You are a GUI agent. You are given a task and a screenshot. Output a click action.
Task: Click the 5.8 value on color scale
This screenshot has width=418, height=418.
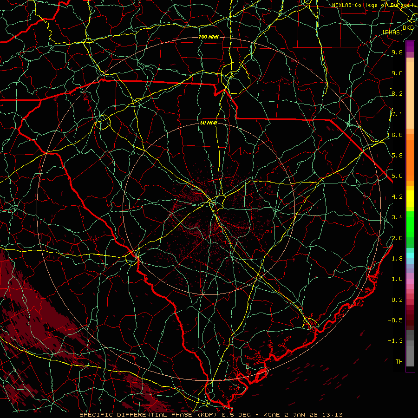397,155
